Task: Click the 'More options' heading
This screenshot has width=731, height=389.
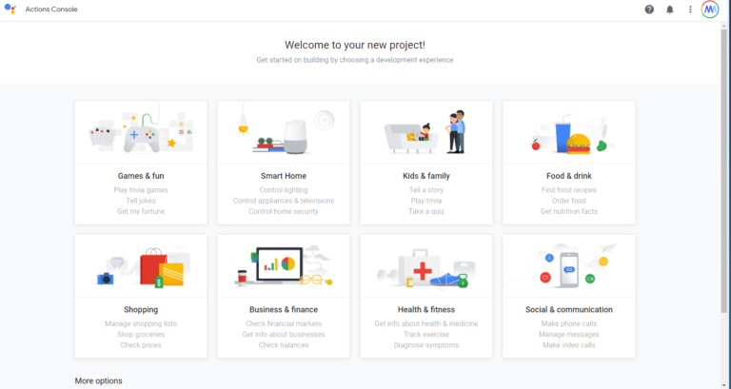Action: point(98,381)
